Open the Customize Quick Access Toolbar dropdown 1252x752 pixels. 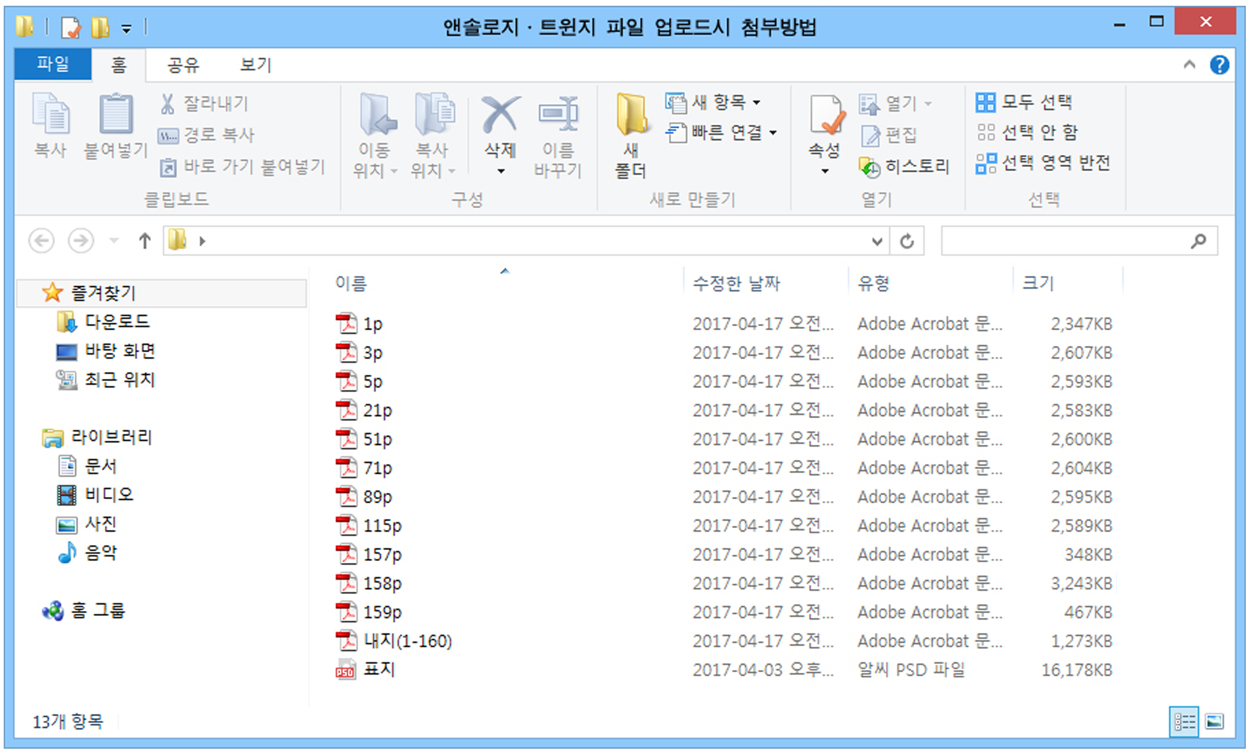127,29
